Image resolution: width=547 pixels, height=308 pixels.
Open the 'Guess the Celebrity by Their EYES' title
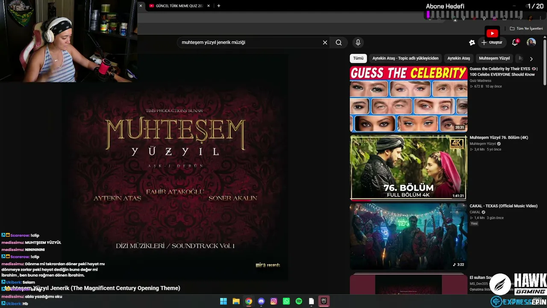coord(503,71)
